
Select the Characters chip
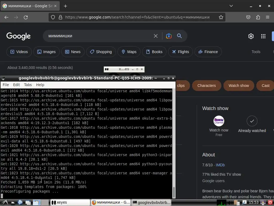[x=207, y=86]
